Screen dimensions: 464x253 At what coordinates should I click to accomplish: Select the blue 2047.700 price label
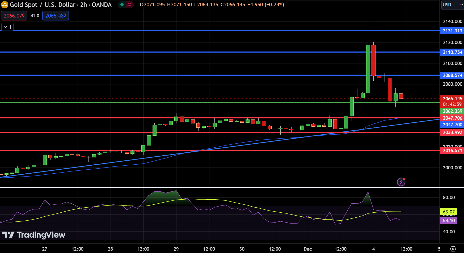(452, 125)
